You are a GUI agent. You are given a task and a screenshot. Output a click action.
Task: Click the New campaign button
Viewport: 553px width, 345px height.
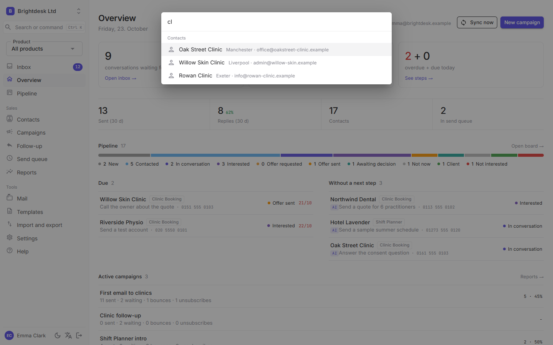tap(522, 22)
